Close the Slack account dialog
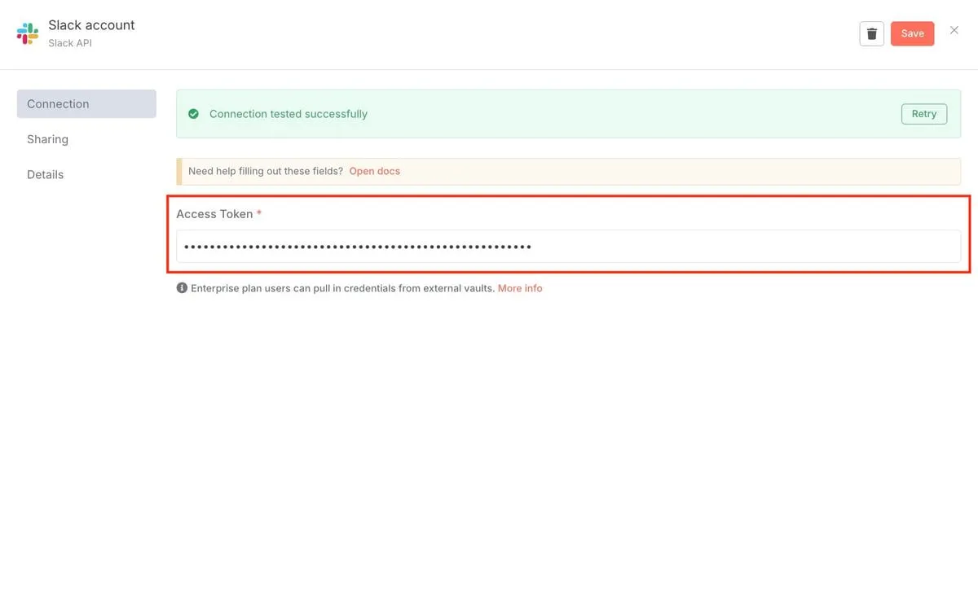The width and height of the screenshot is (978, 608). click(954, 30)
